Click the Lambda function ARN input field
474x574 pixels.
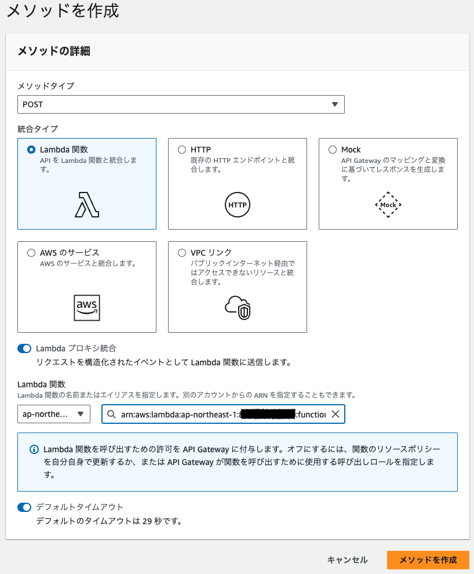223,414
